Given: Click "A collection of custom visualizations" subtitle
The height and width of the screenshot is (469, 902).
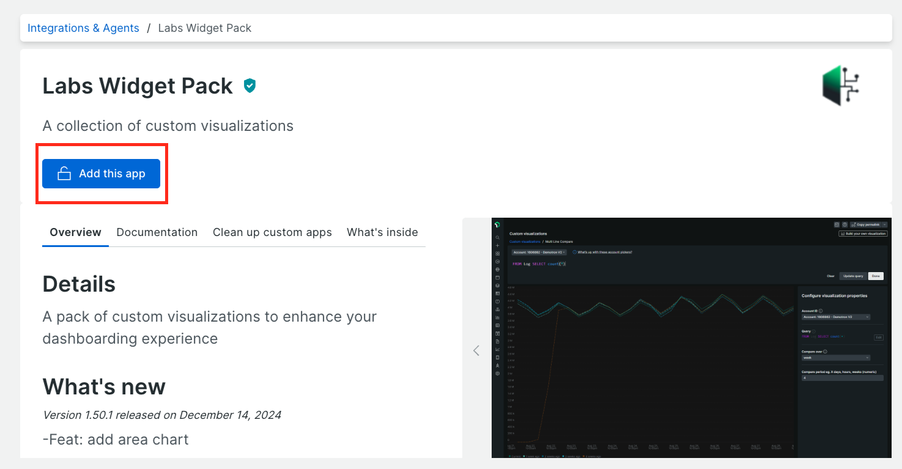Looking at the screenshot, I should click(x=168, y=126).
